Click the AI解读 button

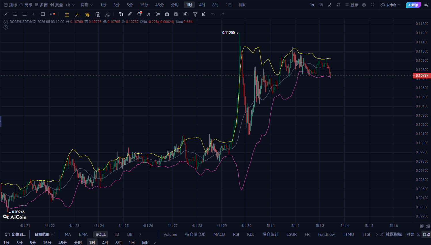tap(413, 5)
